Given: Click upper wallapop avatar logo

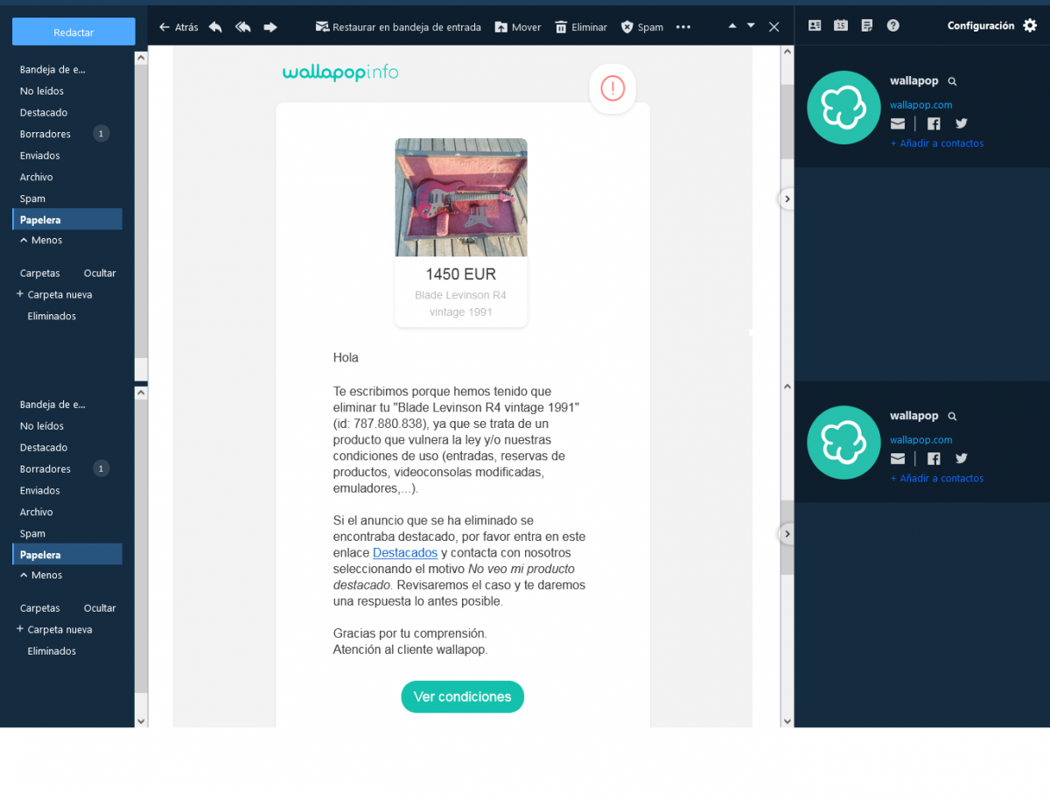Looking at the screenshot, I should (843, 108).
